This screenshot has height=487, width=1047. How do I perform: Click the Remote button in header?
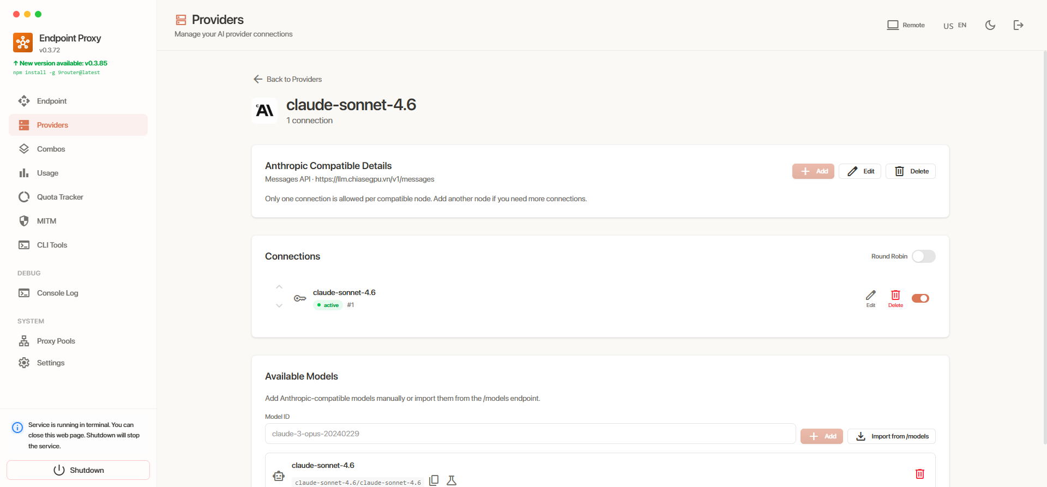tap(906, 25)
